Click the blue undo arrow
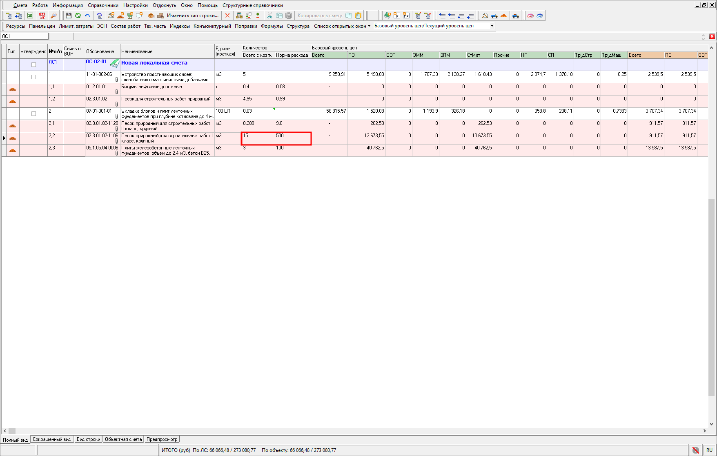 click(x=87, y=16)
